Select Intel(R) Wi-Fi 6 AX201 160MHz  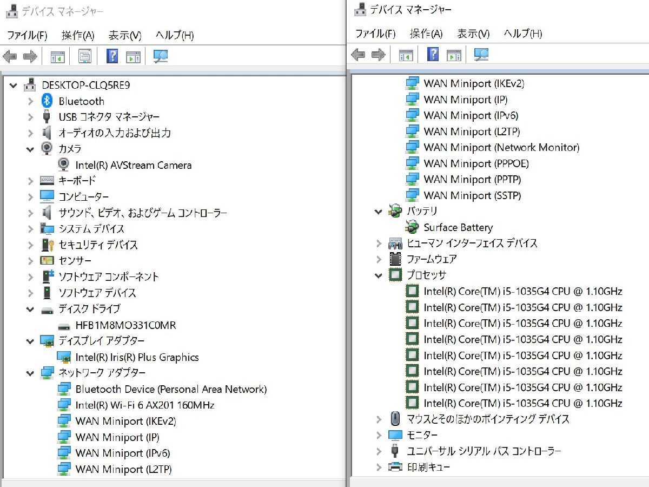pyautogui.click(x=145, y=405)
